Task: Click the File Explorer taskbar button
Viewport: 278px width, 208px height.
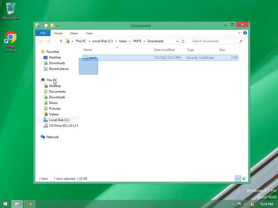Action: 17,204
